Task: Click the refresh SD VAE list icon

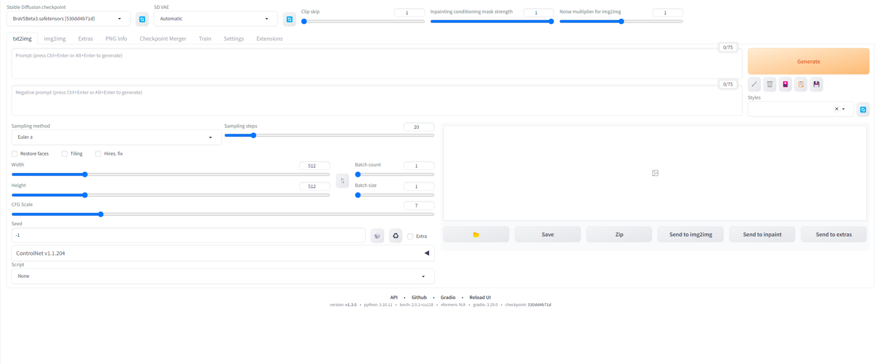Action: pyautogui.click(x=289, y=19)
